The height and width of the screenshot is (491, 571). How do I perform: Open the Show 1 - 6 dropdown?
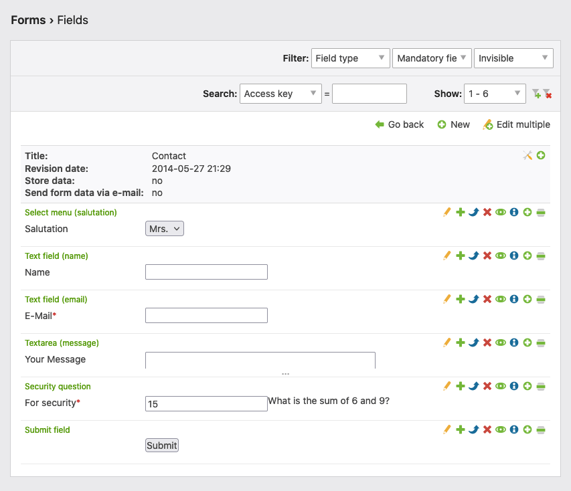click(x=495, y=94)
